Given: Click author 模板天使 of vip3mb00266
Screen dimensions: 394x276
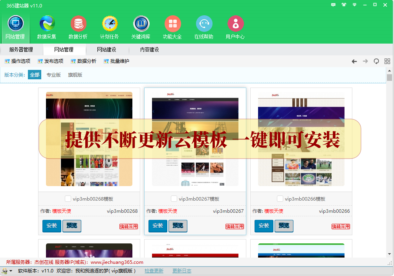Looking at the screenshot, I should point(274,211).
